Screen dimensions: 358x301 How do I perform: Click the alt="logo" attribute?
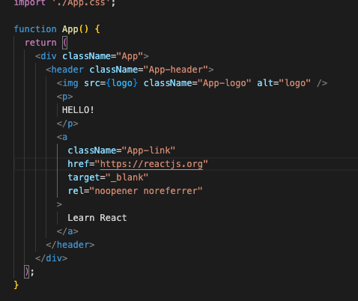[x=284, y=83]
